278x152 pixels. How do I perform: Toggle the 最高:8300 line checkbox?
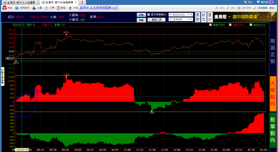[230, 25]
